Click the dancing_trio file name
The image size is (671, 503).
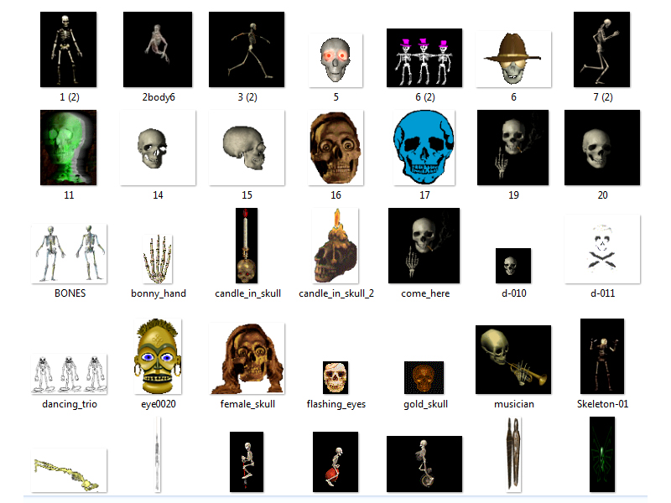pyautogui.click(x=70, y=404)
